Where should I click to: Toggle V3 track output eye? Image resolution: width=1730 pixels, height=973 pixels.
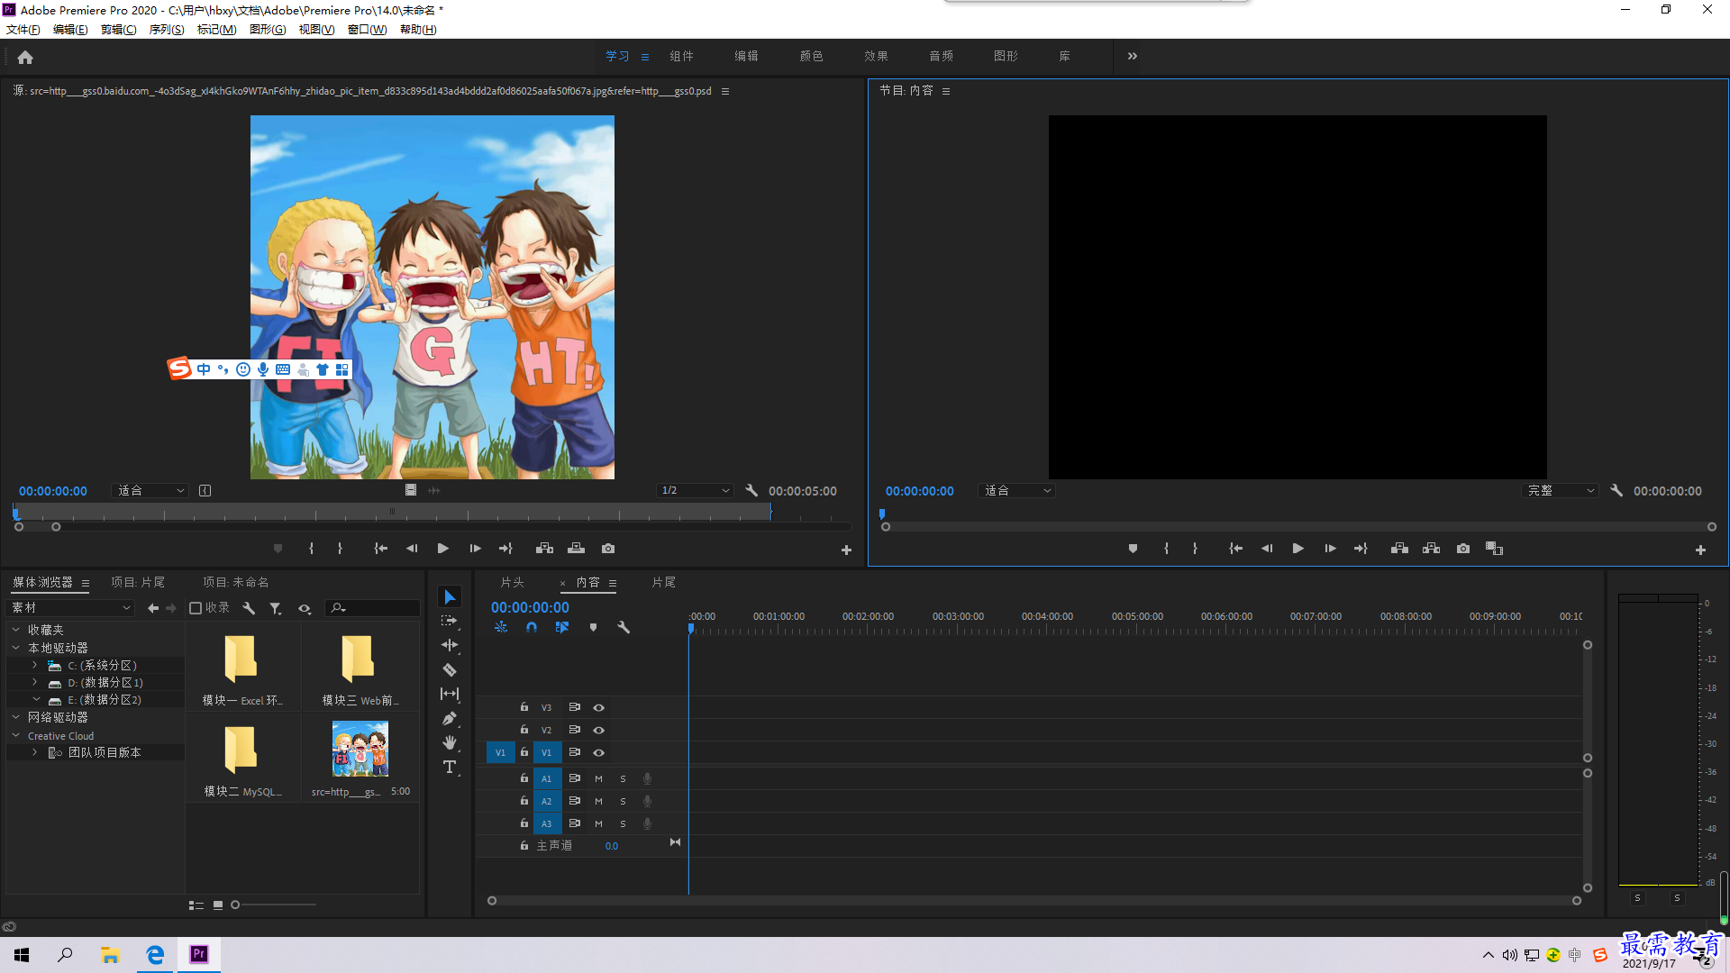(x=598, y=708)
